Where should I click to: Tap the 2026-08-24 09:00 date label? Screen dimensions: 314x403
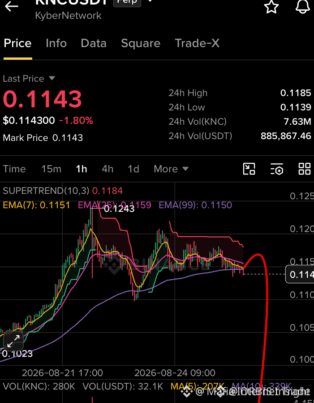175,372
